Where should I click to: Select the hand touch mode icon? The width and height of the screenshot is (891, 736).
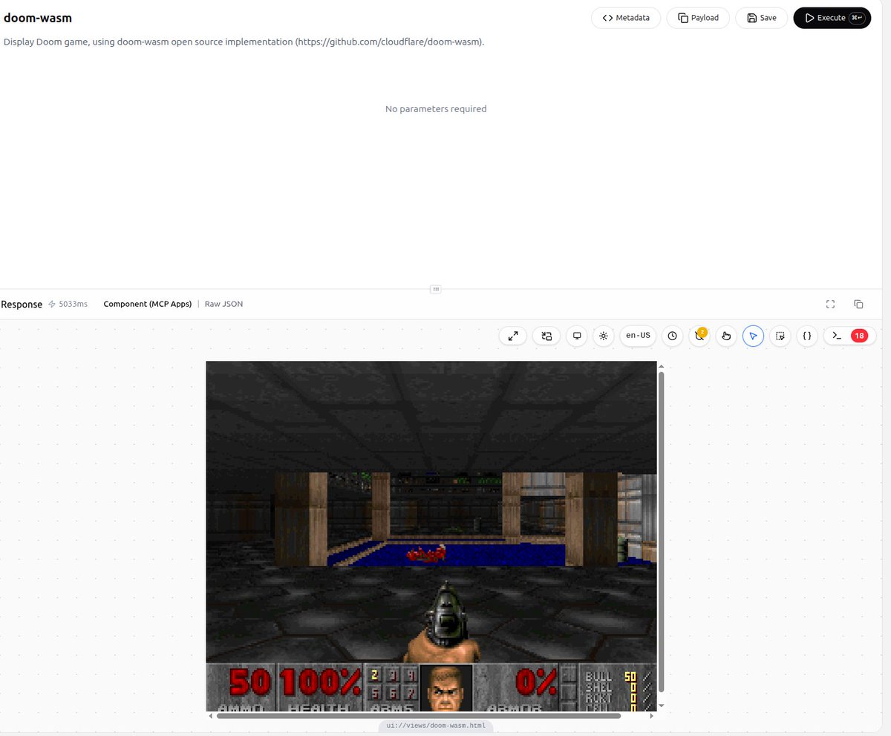click(726, 336)
